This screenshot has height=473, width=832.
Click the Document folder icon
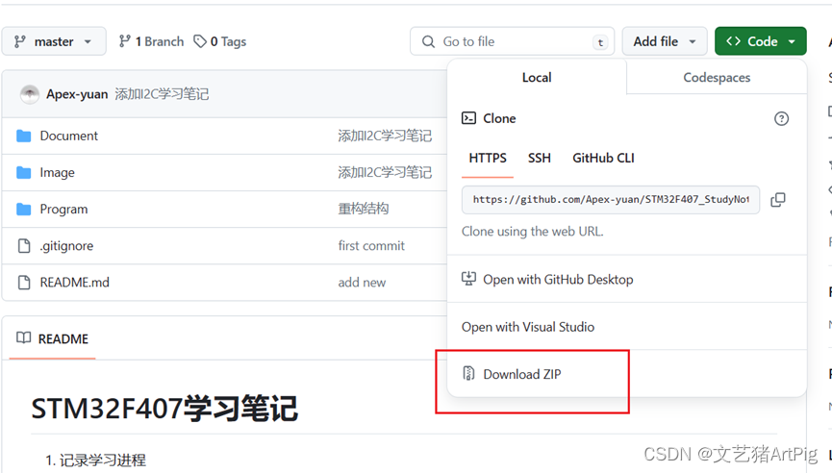tap(23, 136)
